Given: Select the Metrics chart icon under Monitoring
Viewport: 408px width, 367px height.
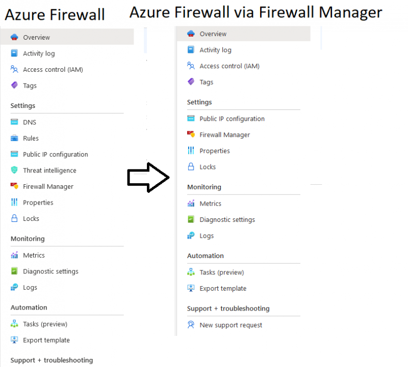Looking at the screenshot, I should click(13, 255).
